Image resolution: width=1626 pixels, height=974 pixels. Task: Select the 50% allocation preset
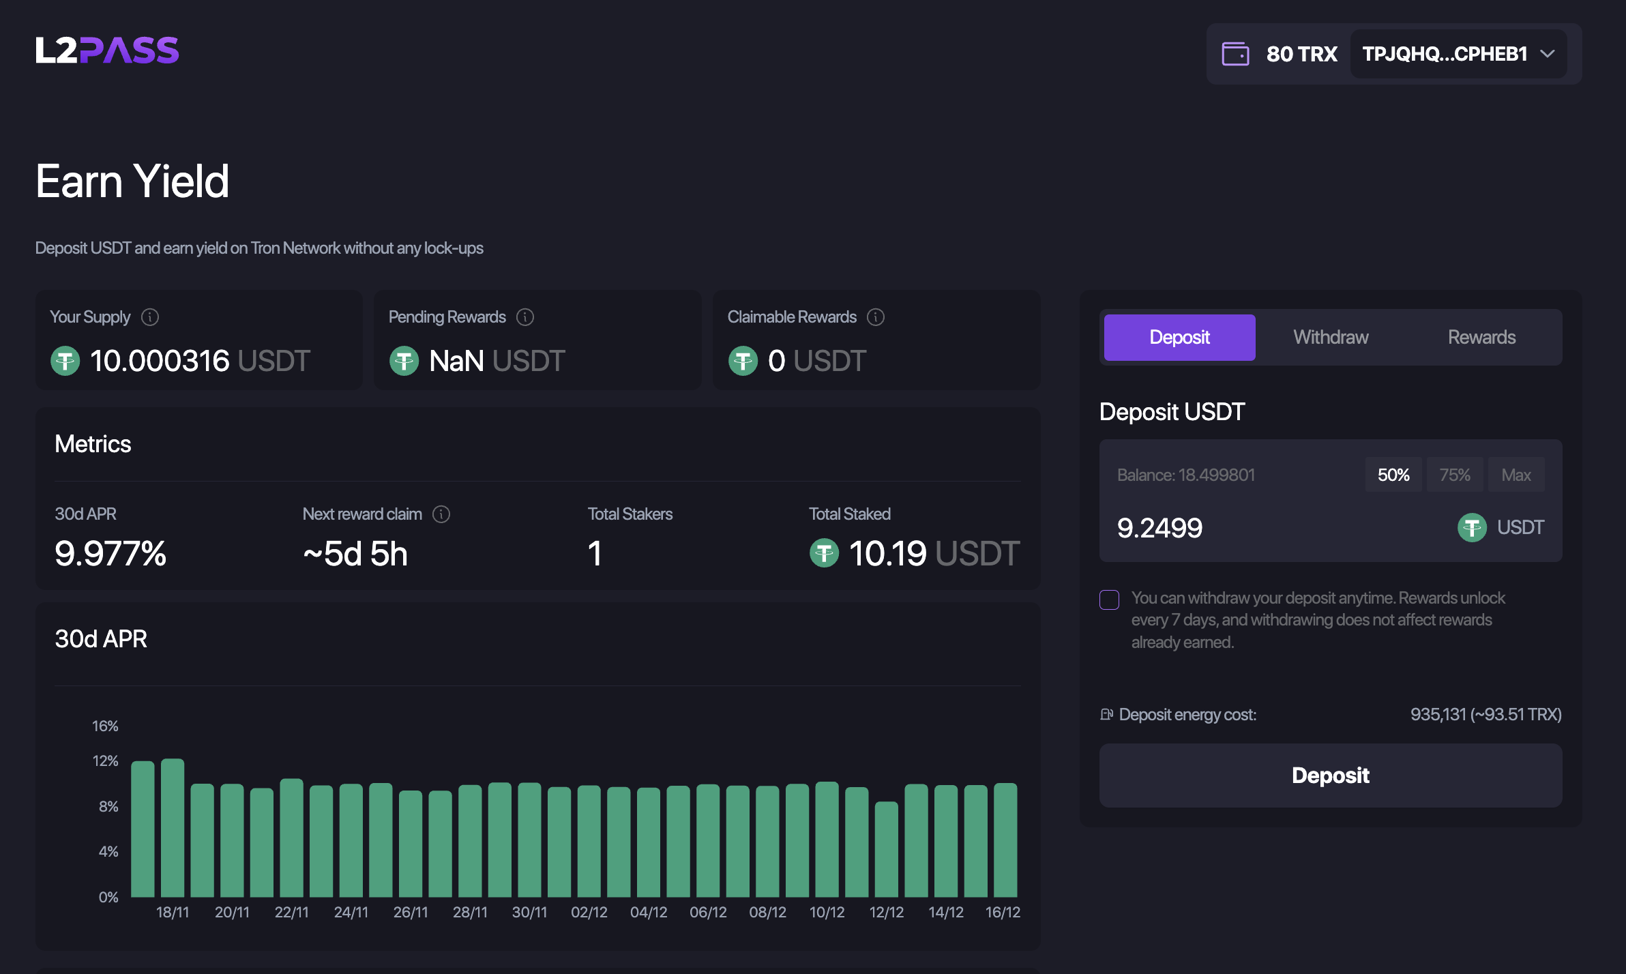pyautogui.click(x=1393, y=474)
